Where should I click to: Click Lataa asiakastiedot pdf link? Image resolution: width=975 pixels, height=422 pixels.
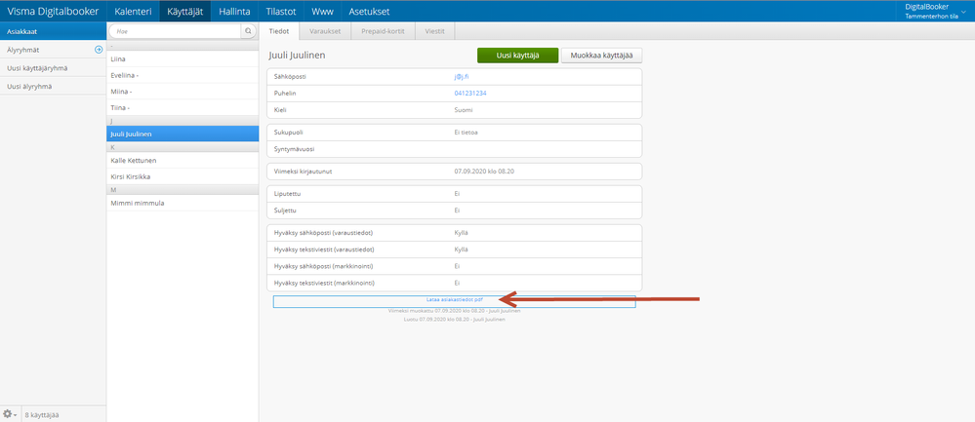(x=454, y=299)
